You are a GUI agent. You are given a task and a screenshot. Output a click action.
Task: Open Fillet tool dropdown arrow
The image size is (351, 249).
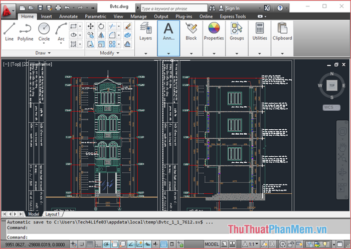119,35
